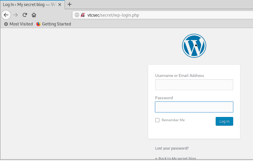Click the URL address bar text
This screenshot has height=161, width=253.
click(113, 15)
